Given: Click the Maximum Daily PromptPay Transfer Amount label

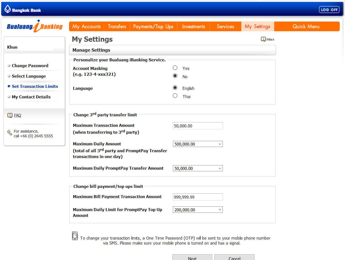Looking at the screenshot, I should [118, 168].
